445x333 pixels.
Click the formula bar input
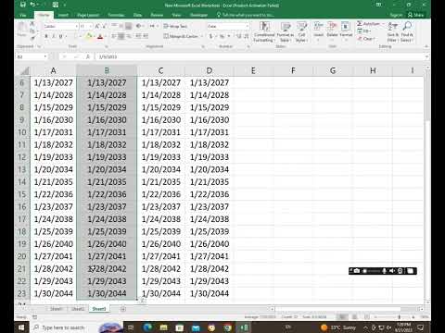(260, 56)
